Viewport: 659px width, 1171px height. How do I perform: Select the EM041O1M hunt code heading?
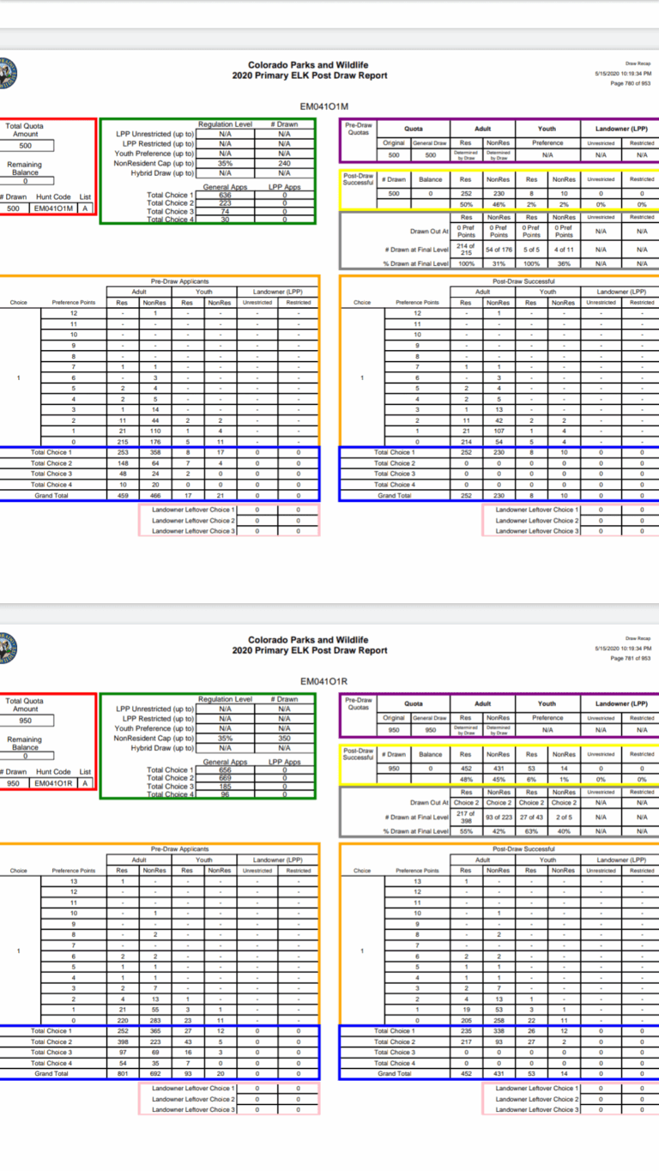pyautogui.click(x=323, y=107)
